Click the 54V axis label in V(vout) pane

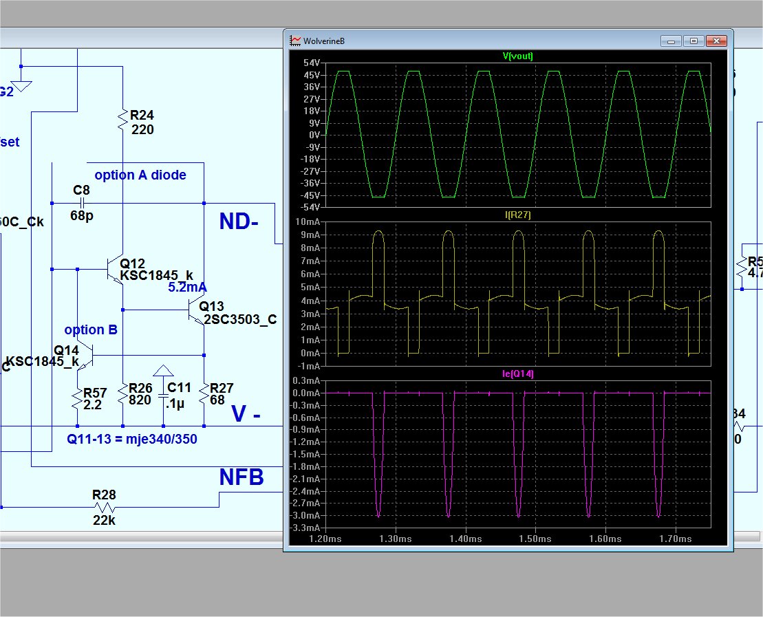point(312,63)
